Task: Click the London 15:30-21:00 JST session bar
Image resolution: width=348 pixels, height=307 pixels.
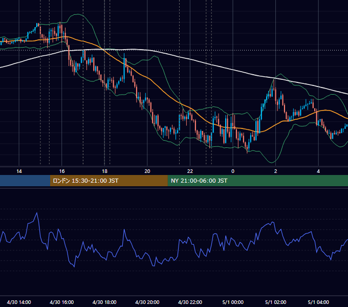Action: pyautogui.click(x=108, y=181)
